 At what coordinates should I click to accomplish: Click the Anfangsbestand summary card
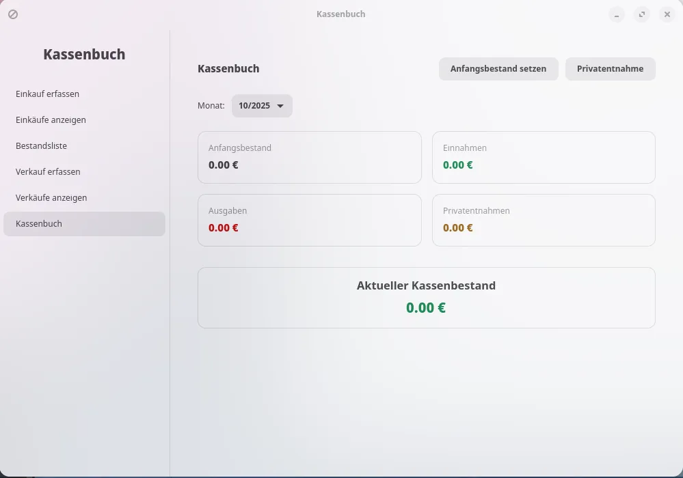click(x=309, y=157)
